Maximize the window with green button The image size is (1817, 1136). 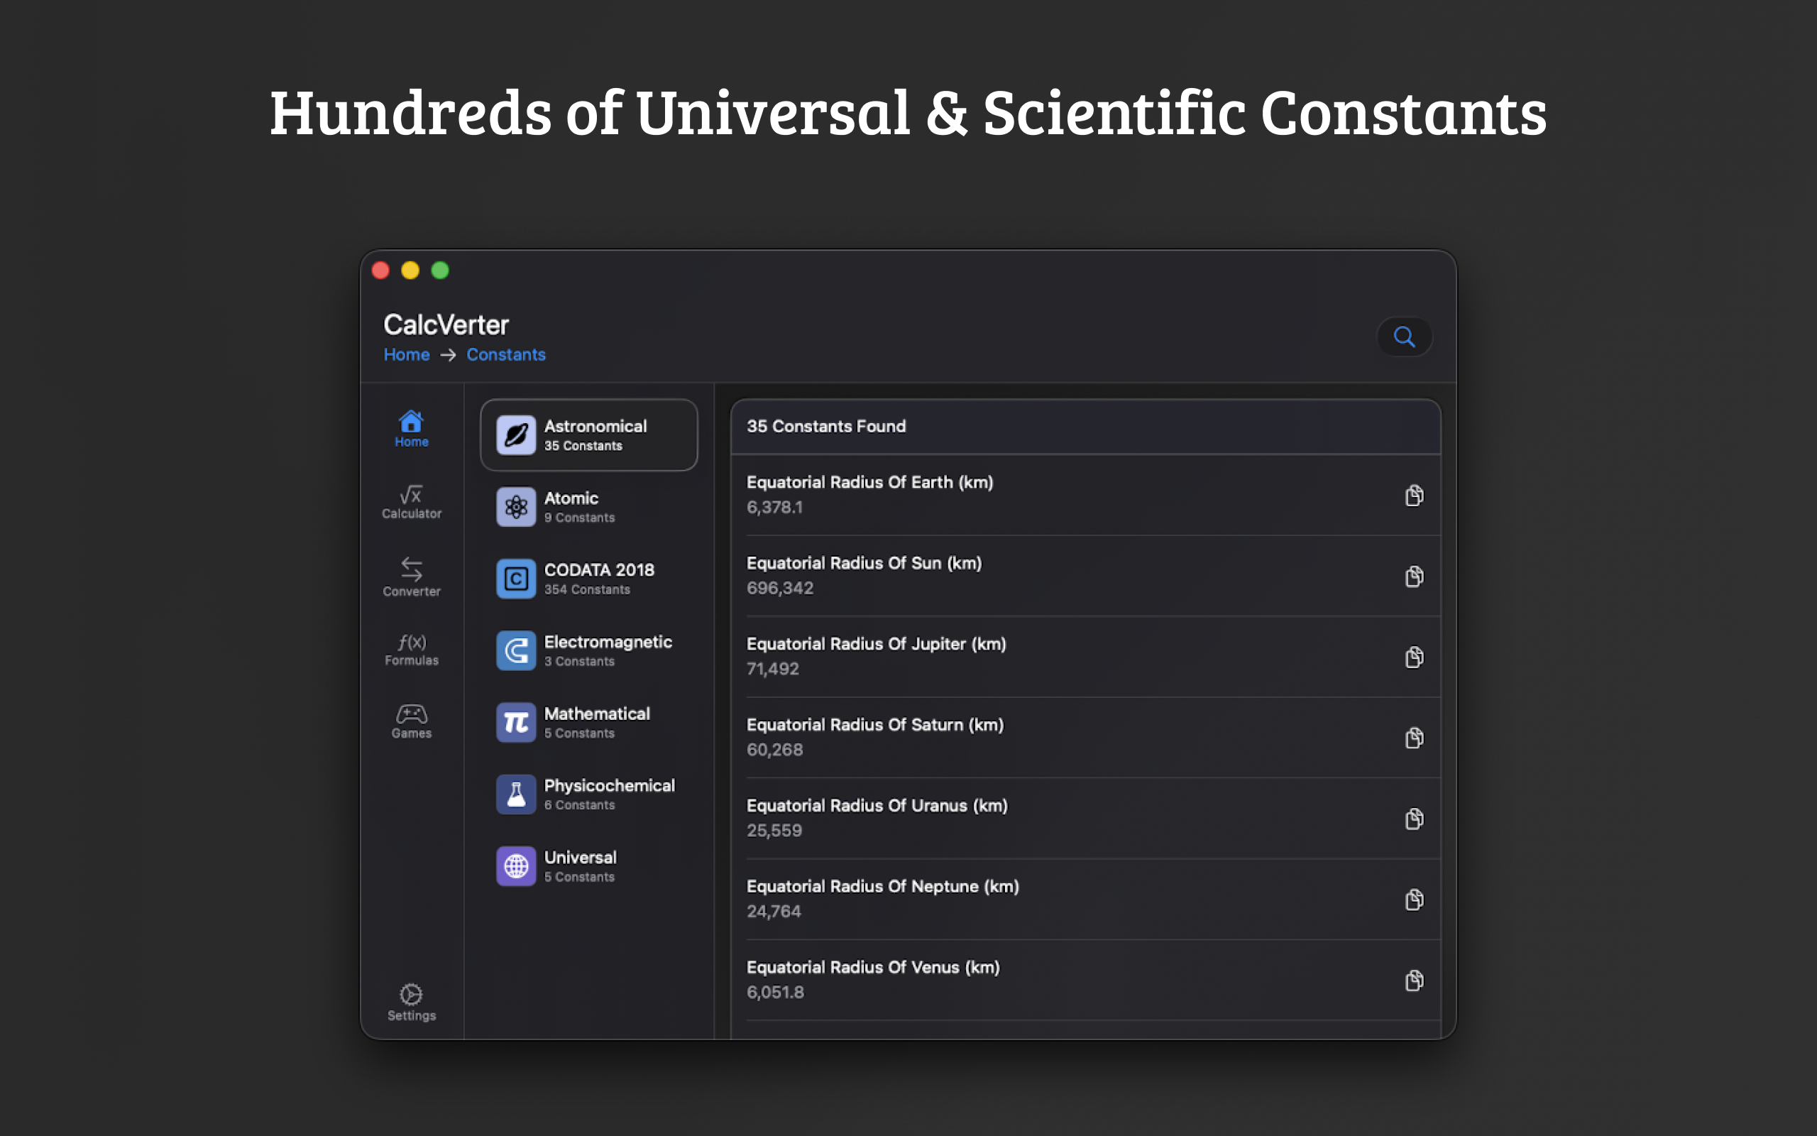coord(440,271)
